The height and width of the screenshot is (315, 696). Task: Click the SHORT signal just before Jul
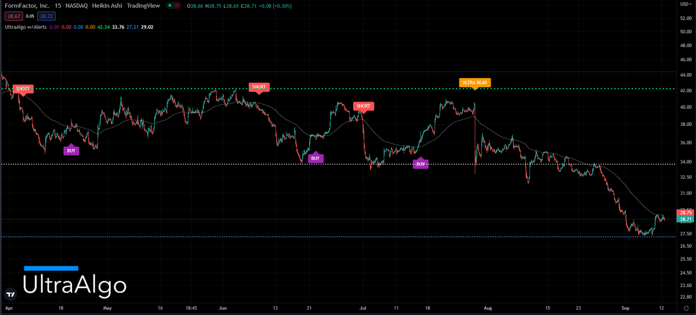[364, 106]
